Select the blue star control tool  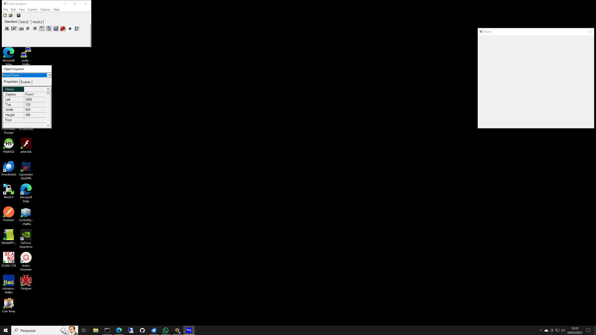[70, 29]
